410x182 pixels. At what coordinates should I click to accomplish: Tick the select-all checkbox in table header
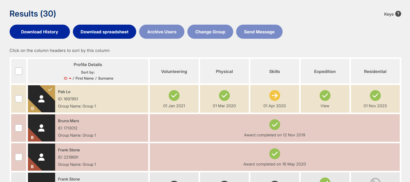19,71
